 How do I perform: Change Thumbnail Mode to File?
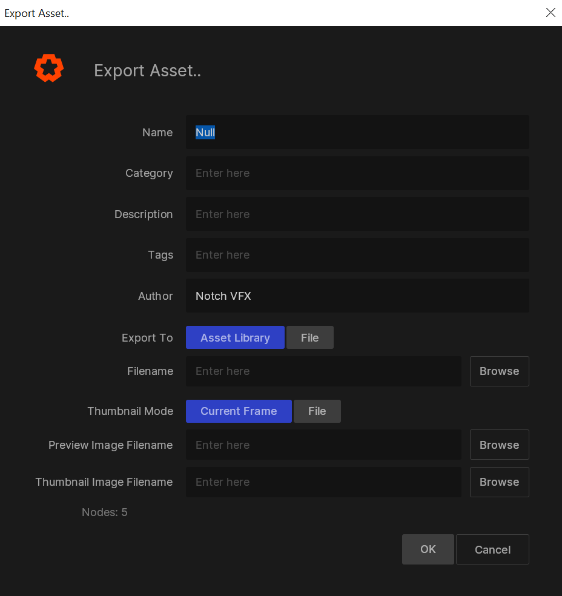317,411
